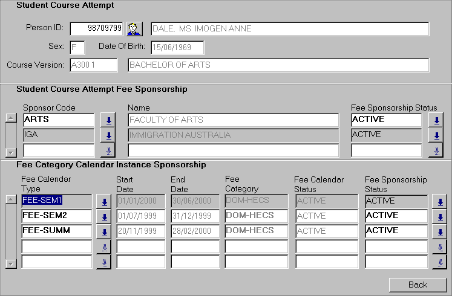Open lookup arrow next to ARTS sponsor code
Screen dimensions: 452x296
tap(108, 120)
